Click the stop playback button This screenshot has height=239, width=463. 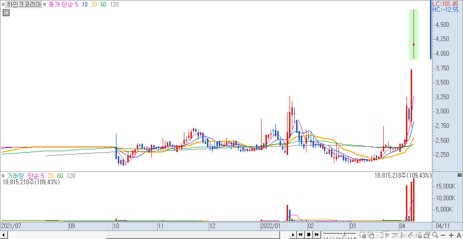point(309,235)
